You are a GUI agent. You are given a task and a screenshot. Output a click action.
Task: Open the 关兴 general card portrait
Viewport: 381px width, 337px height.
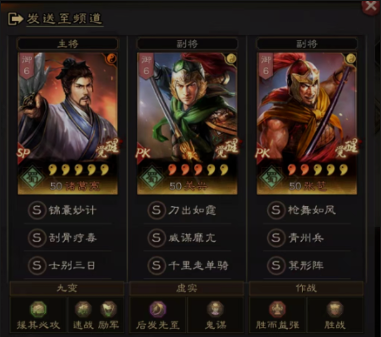coord(187,123)
